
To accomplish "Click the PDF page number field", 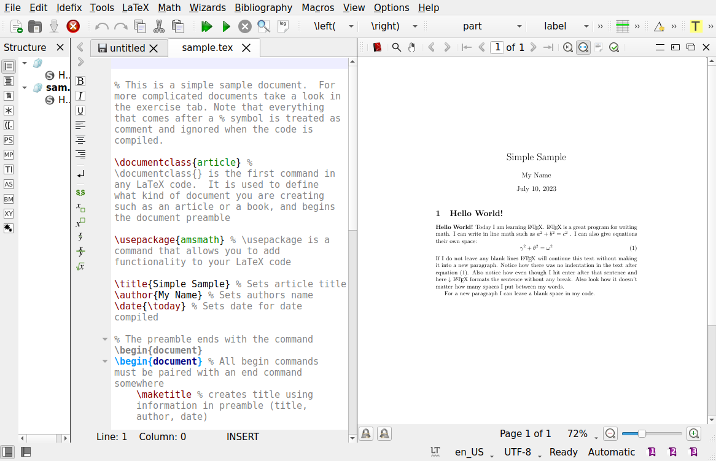I will [497, 47].
